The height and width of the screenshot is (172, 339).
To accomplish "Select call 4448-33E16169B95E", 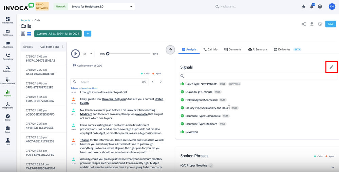I will [x=43, y=126].
